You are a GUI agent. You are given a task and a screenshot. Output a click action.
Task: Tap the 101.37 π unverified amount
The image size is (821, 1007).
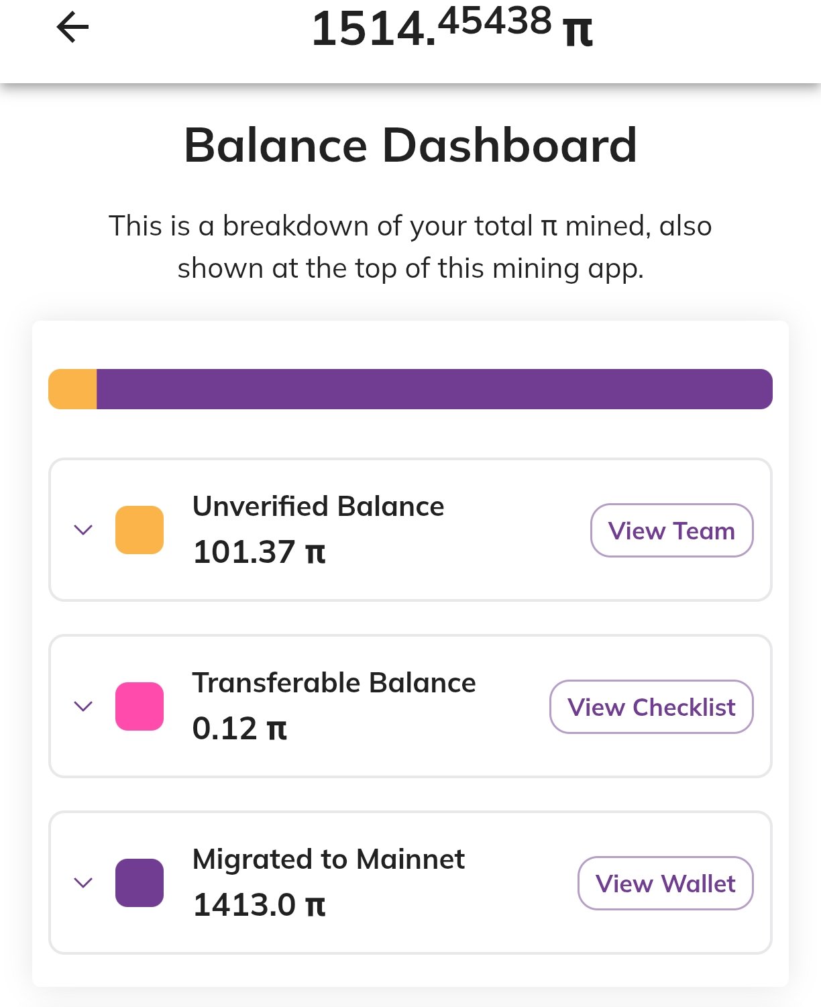(x=259, y=552)
